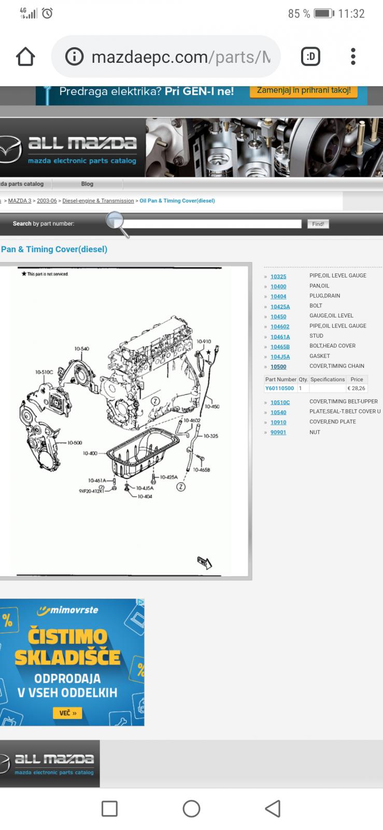Select text BOLT,HEAD COVER

coord(332,345)
